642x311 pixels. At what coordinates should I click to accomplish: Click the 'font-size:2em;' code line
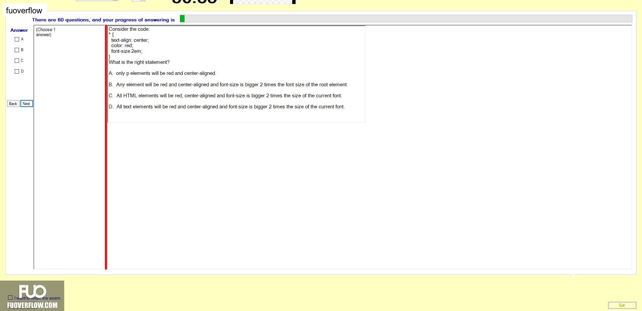click(x=127, y=51)
